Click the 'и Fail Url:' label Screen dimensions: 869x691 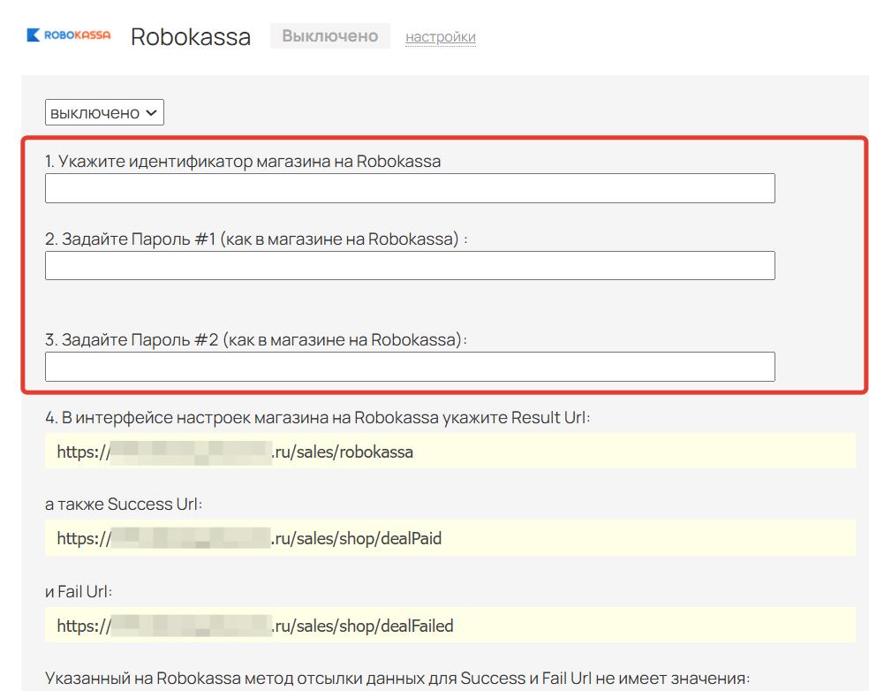point(79,592)
